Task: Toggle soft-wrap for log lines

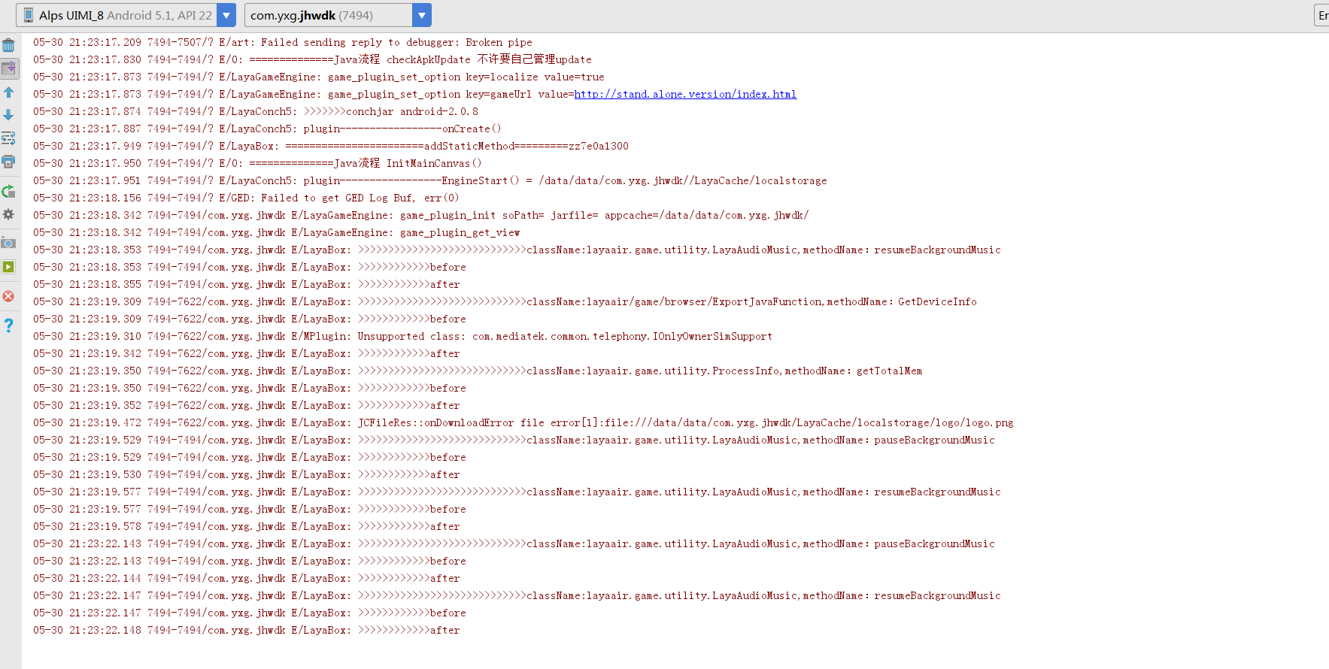Action: tap(8, 138)
